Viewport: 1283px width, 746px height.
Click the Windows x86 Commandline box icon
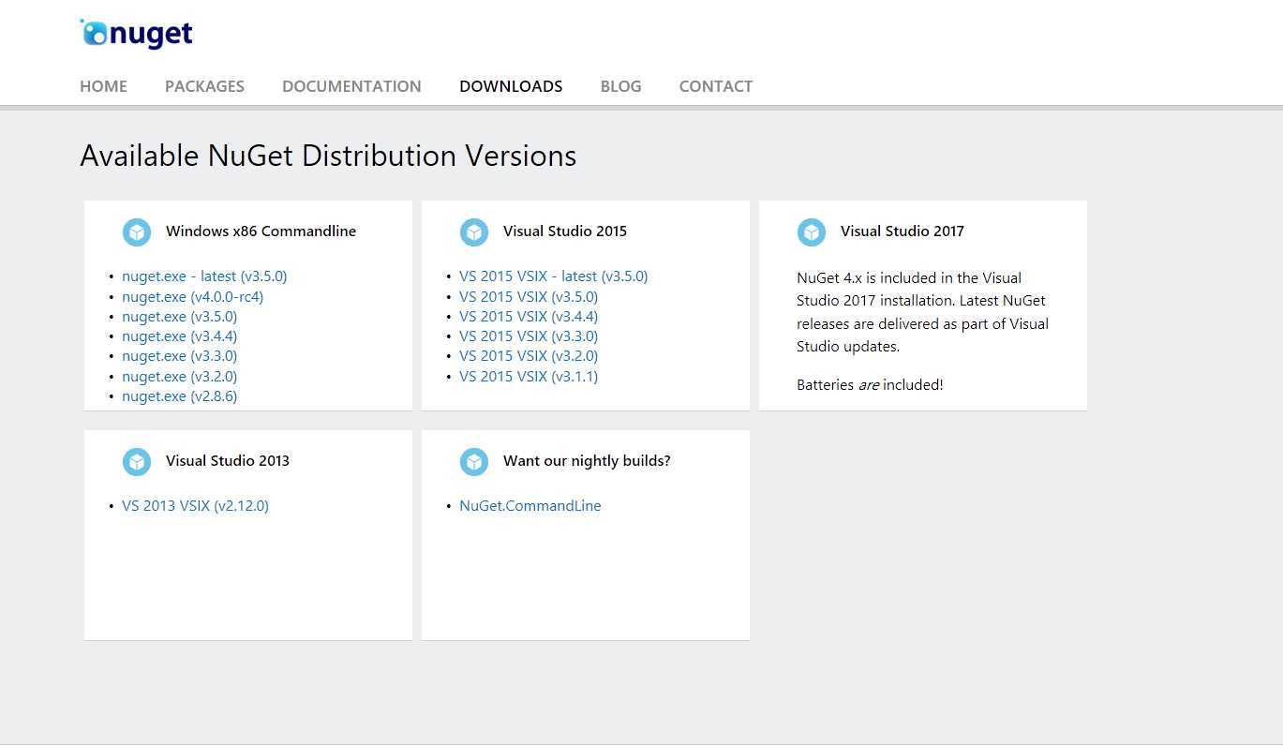(137, 231)
